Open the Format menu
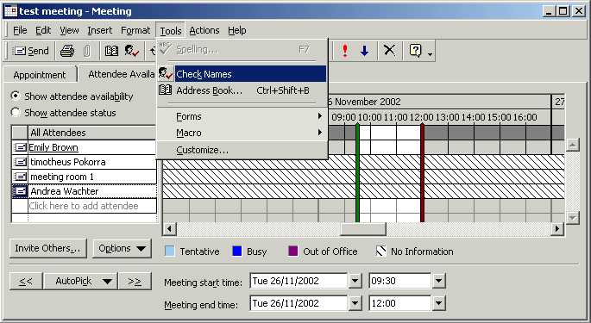Screen dimensions: 591x323 [x=135, y=30]
